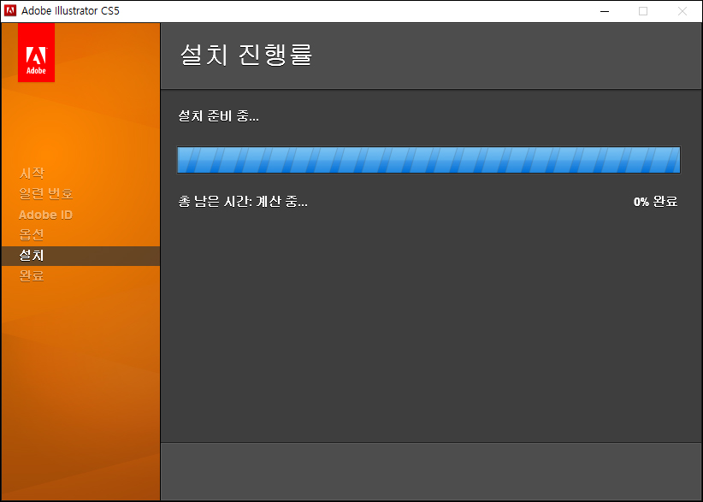The image size is (703, 502).
Task: Click the Illustrator icon in the title bar
Action: pos(10,11)
